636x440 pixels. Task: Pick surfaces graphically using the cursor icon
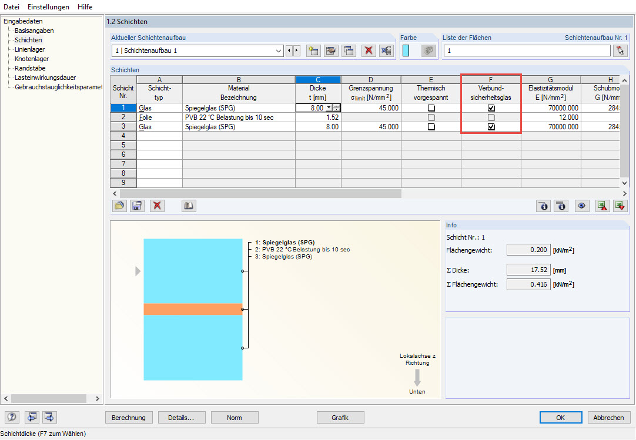[620, 51]
